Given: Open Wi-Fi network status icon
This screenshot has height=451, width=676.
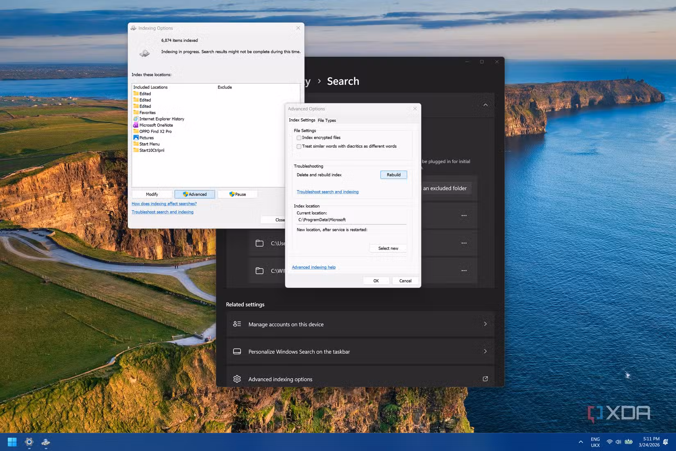Looking at the screenshot, I should tap(610, 442).
